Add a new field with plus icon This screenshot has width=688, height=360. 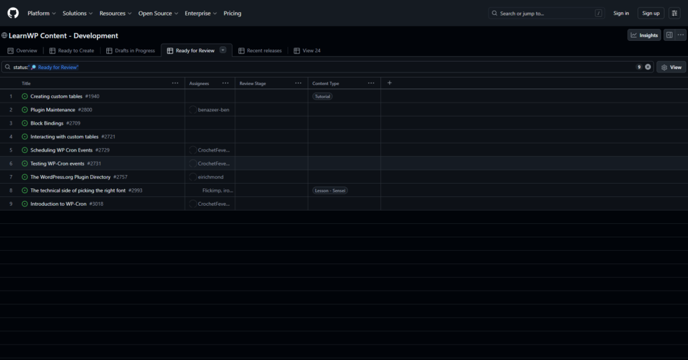389,82
